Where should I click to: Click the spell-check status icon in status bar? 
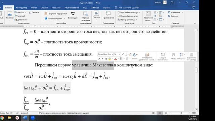tap(17, 113)
